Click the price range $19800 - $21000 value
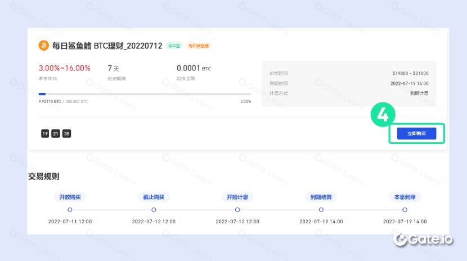 (x=410, y=73)
